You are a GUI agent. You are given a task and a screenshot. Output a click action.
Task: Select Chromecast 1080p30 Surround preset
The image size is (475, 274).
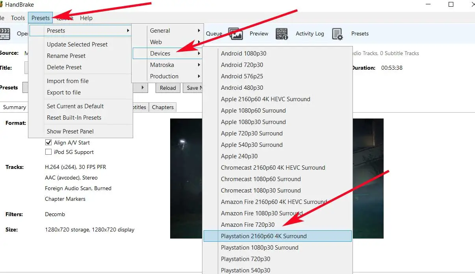pyautogui.click(x=277, y=191)
